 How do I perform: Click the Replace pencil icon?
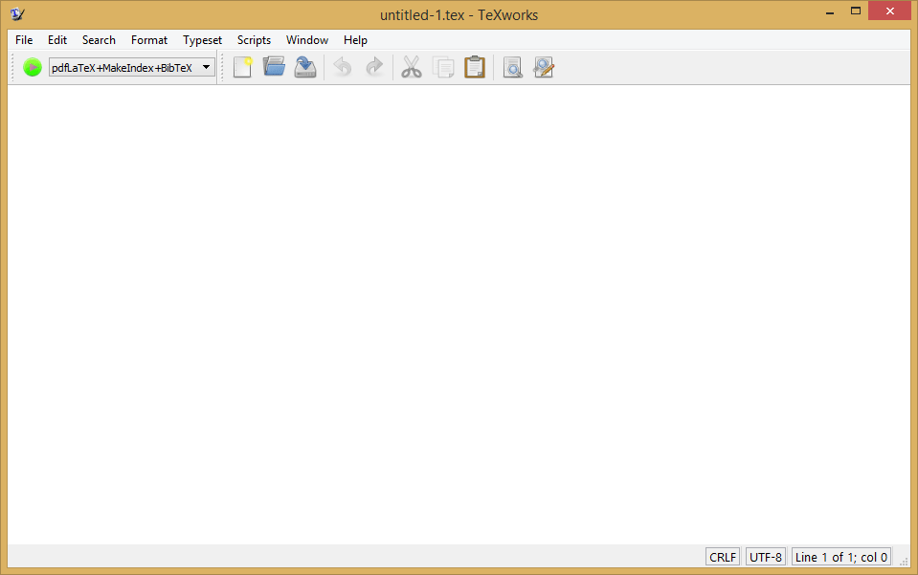click(544, 67)
